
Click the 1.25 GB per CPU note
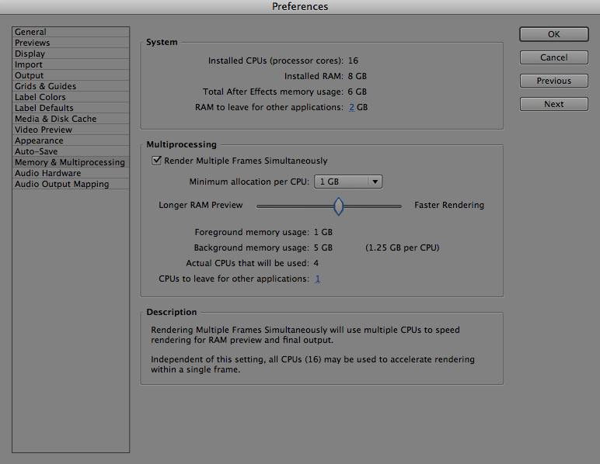pos(402,248)
